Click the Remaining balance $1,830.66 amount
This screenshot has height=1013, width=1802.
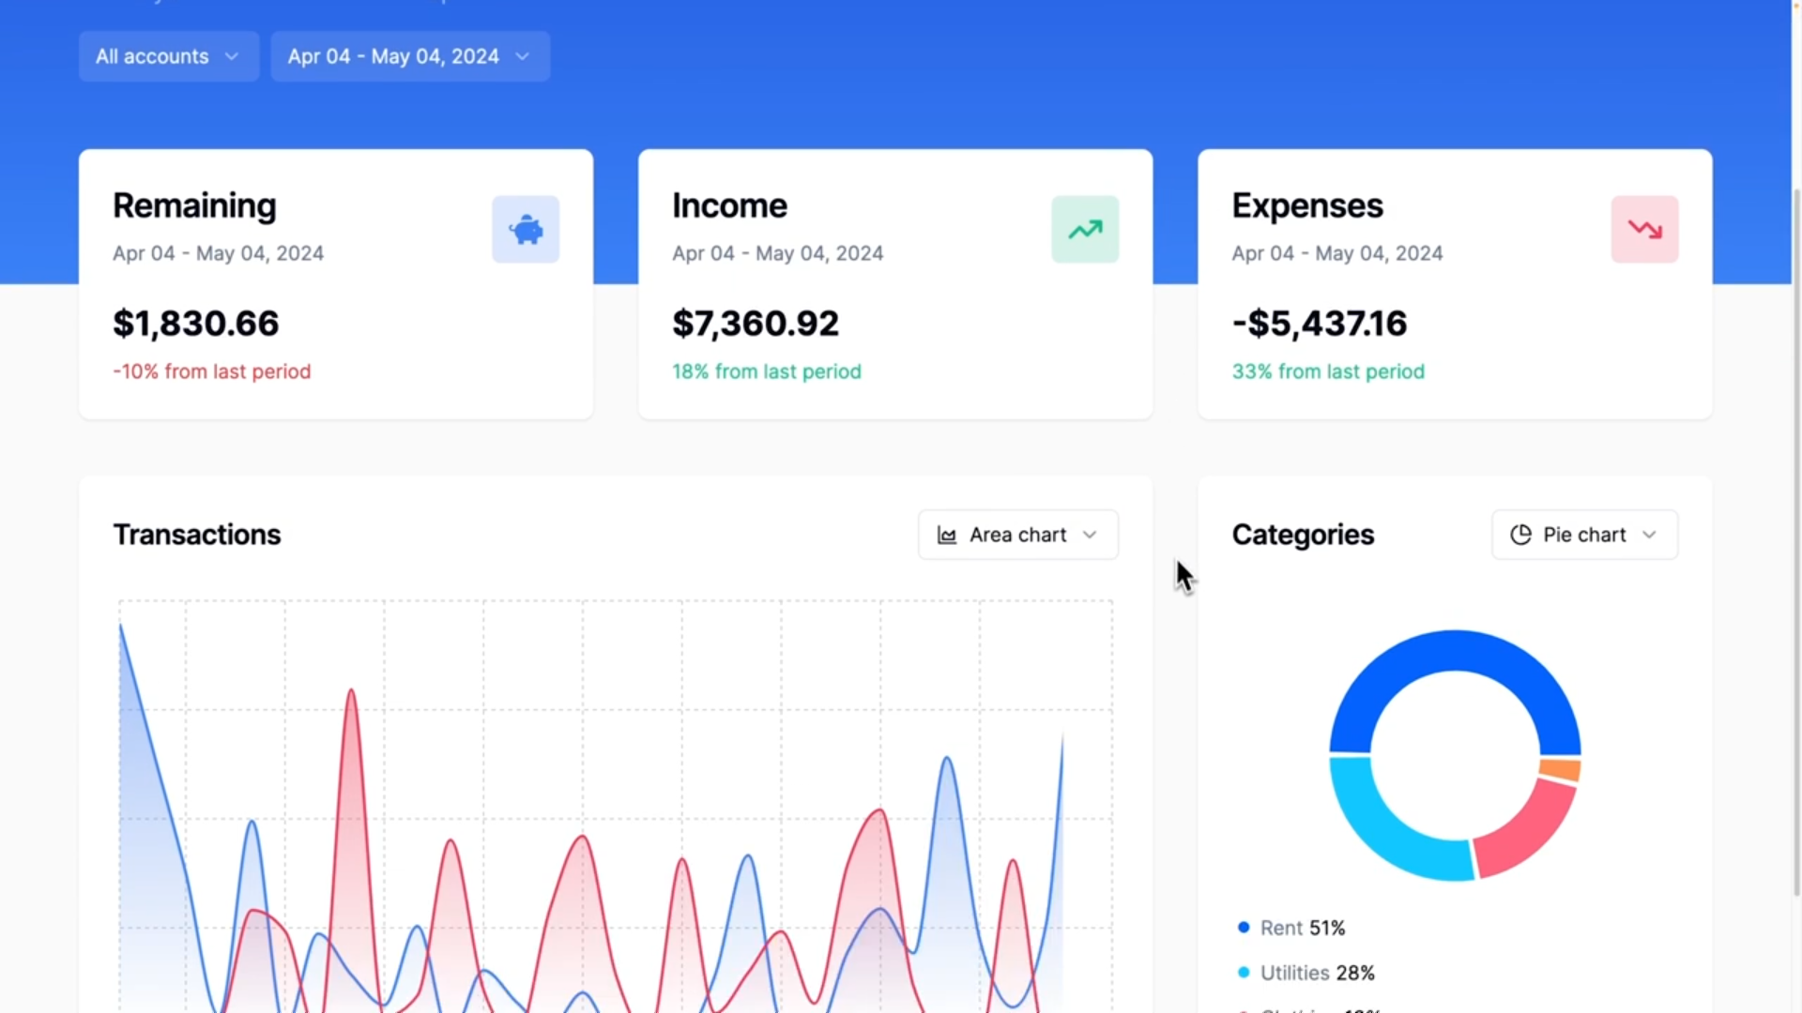pos(196,324)
